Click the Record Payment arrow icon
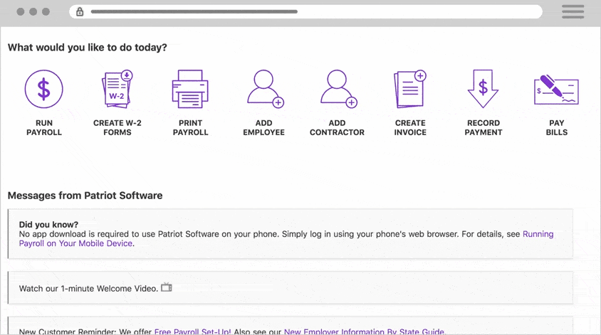The height and width of the screenshot is (335, 601). [483, 89]
